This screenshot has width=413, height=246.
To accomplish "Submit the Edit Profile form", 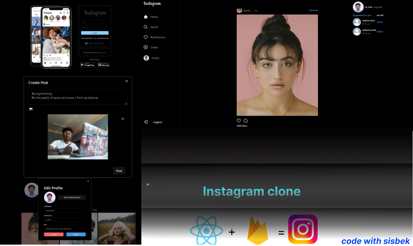I will (x=76, y=234).
